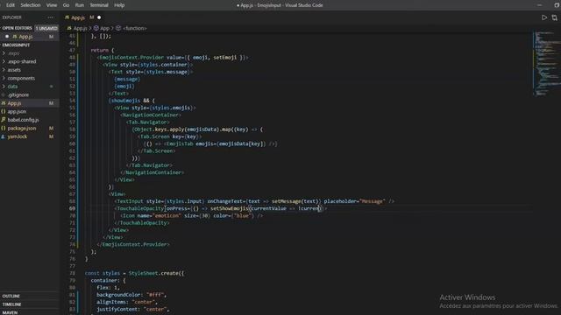Click the Tab.Navigator opening tag line 57
The width and height of the screenshot is (561, 315).
(149, 122)
